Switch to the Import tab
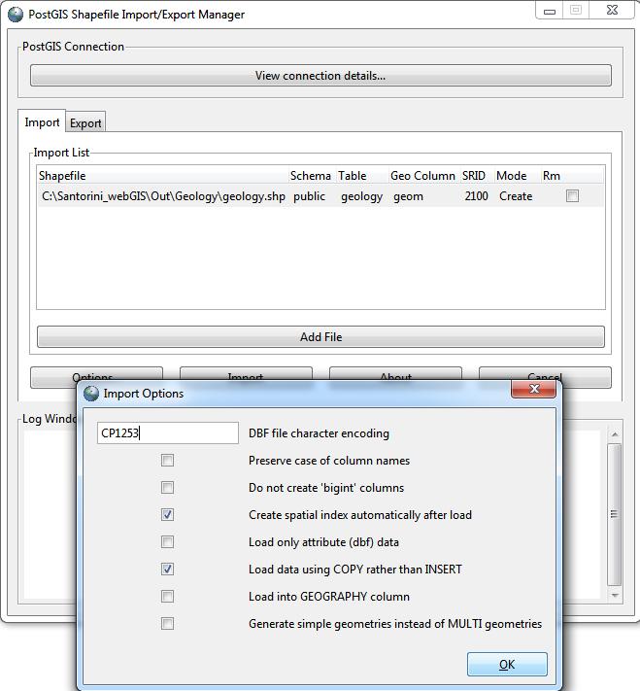Screen dimensions: 640x691 tap(42, 122)
